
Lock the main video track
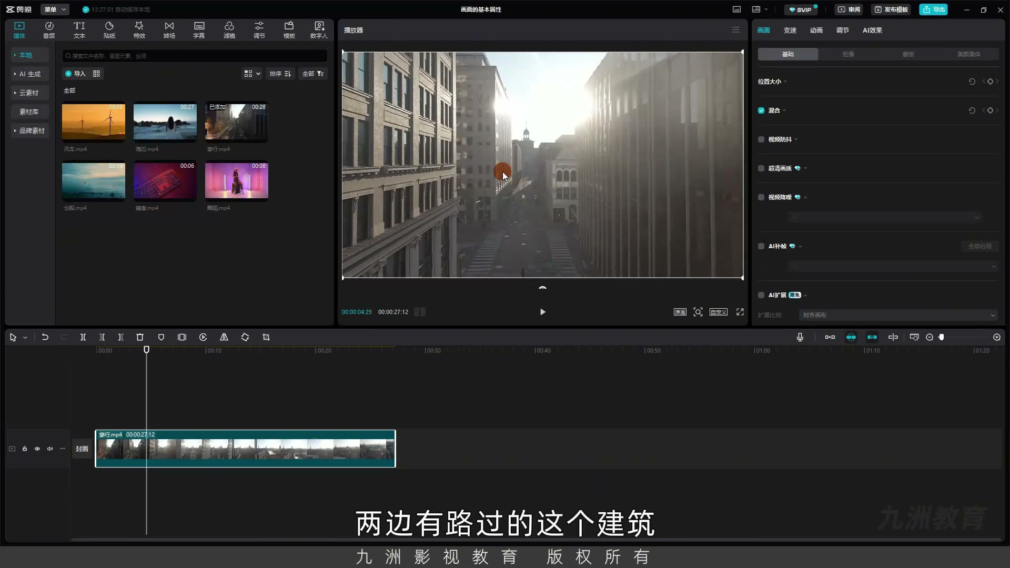(x=25, y=449)
